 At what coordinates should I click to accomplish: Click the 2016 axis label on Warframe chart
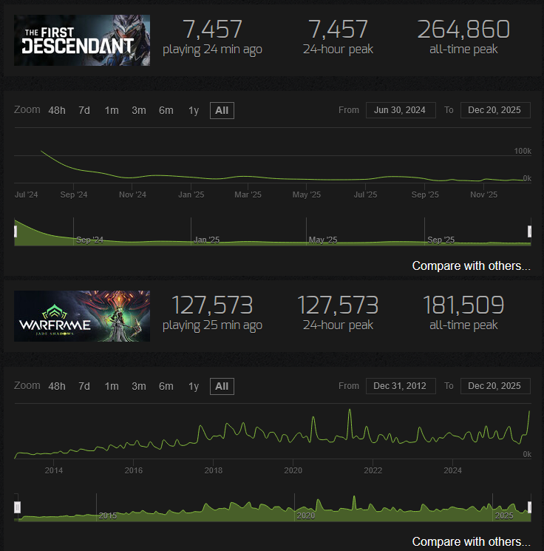[x=134, y=470]
